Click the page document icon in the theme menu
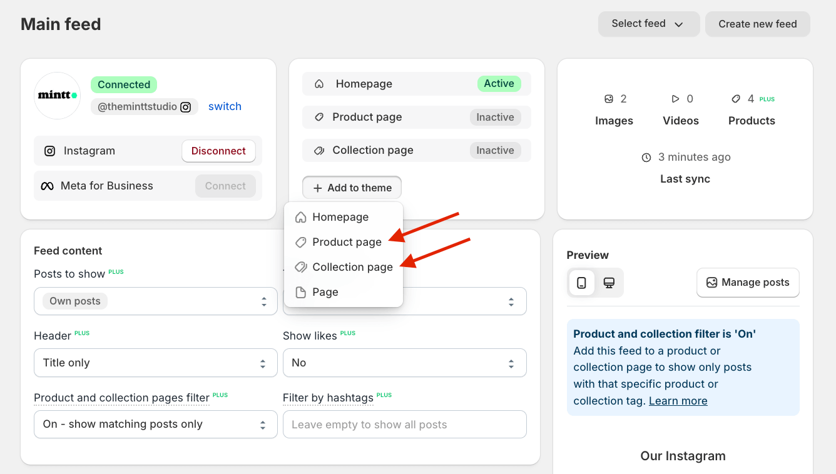Viewport: 836px width, 474px height. 302,291
